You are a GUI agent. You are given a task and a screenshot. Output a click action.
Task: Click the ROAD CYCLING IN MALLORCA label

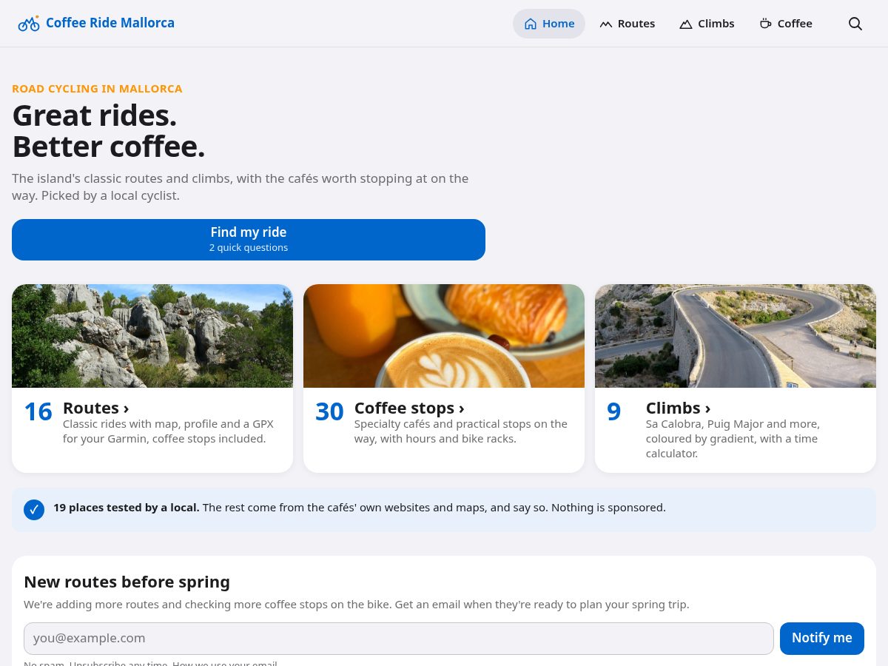[97, 89]
